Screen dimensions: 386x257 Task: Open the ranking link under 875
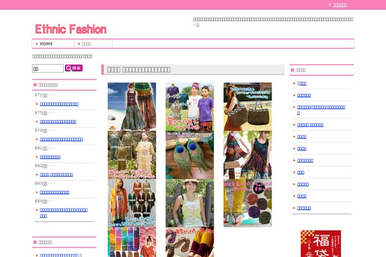[58, 121]
